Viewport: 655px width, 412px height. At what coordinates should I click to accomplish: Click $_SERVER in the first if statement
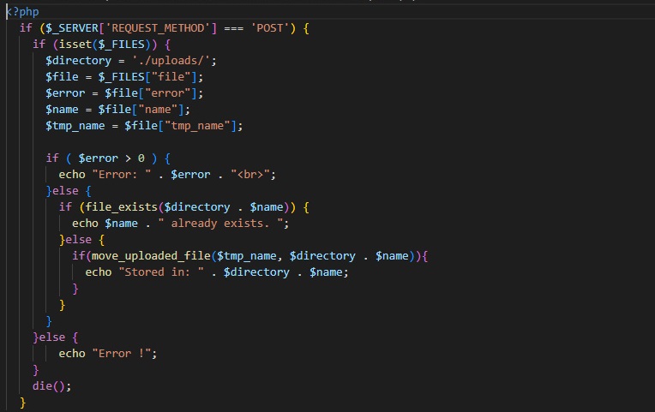(71, 28)
